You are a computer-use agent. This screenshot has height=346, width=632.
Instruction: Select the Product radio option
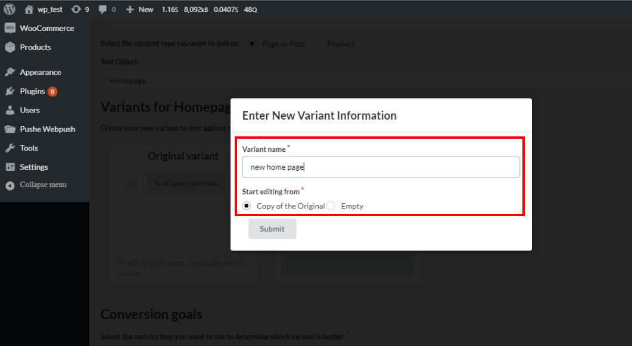click(x=317, y=43)
